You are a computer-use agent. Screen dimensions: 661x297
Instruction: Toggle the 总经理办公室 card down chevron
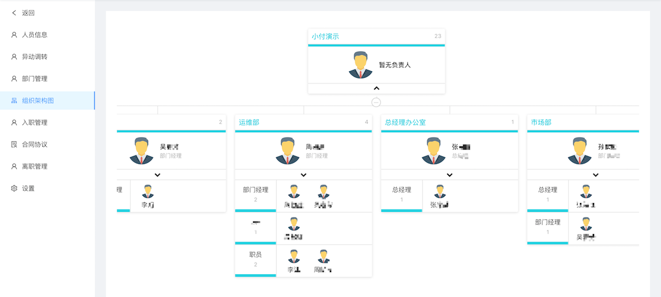click(x=449, y=175)
